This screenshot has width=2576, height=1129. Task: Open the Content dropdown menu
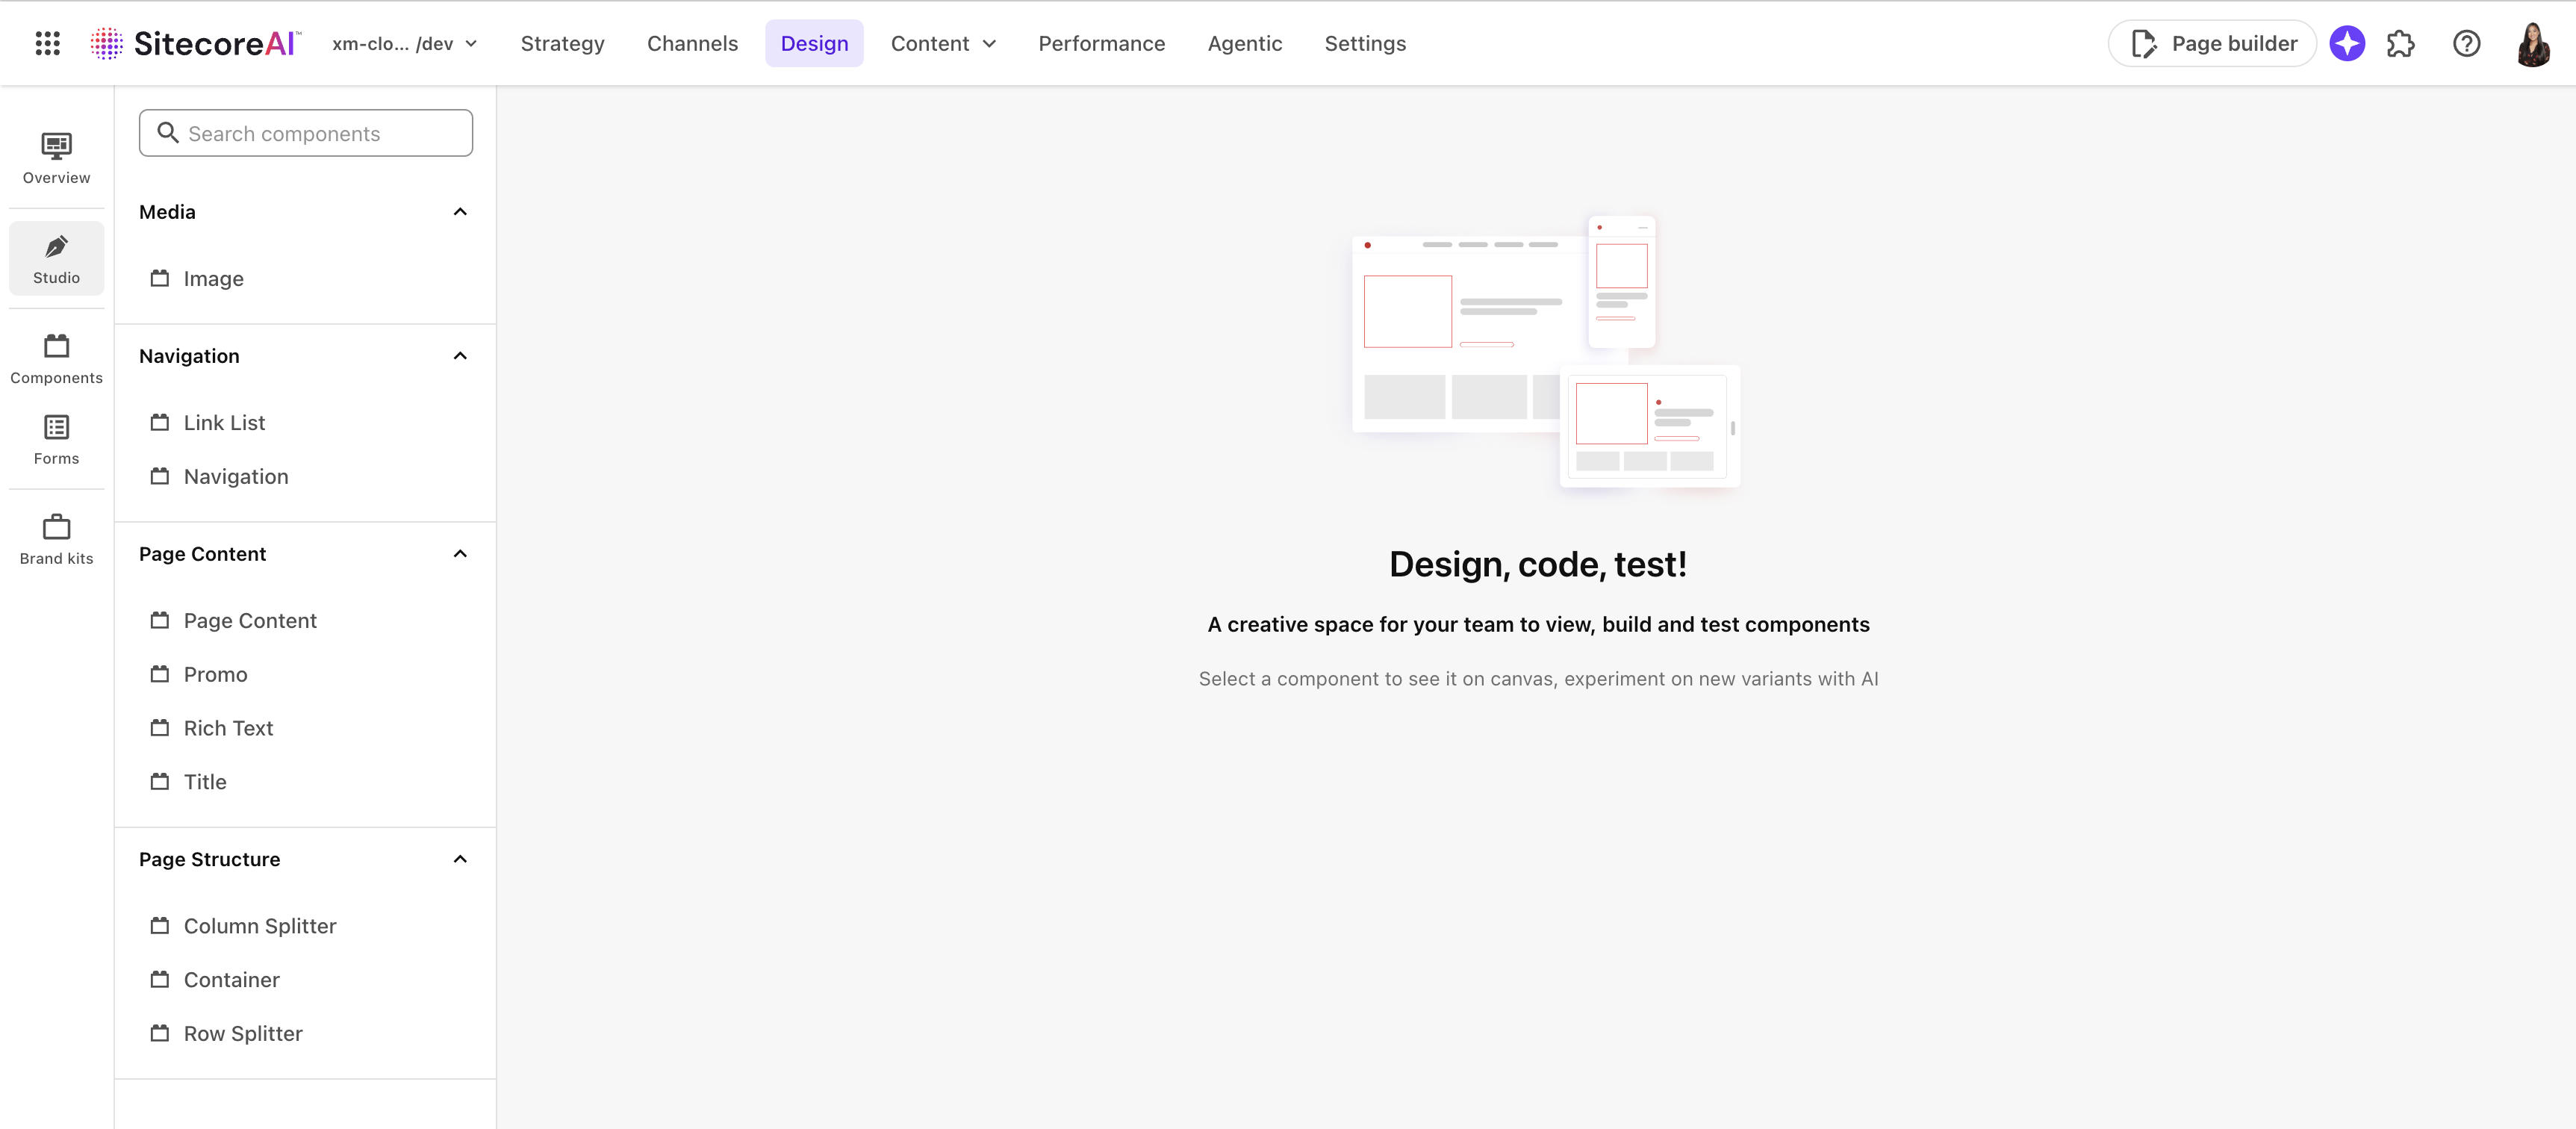coord(943,43)
